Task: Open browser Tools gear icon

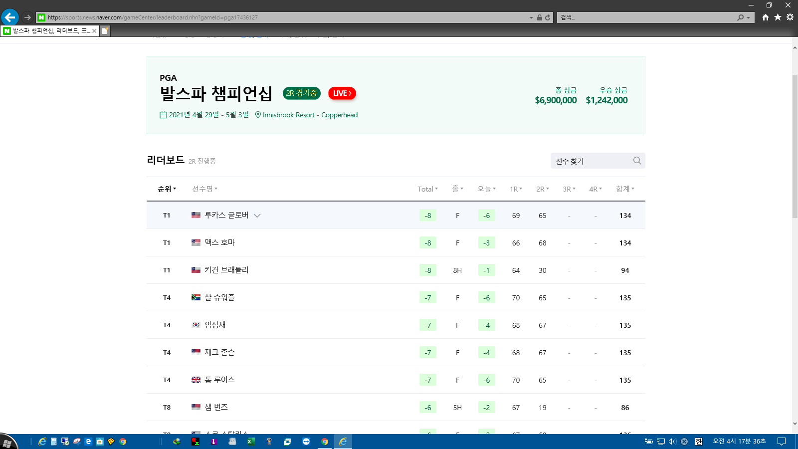Action: click(790, 17)
